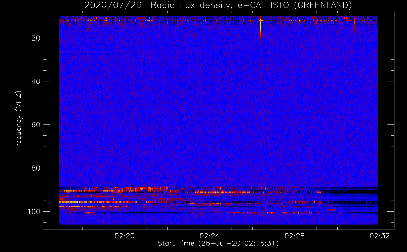Click the 'Frequency (MHZ)' axis label
Viewport: 407px width, 252px height.
pyautogui.click(x=19, y=121)
